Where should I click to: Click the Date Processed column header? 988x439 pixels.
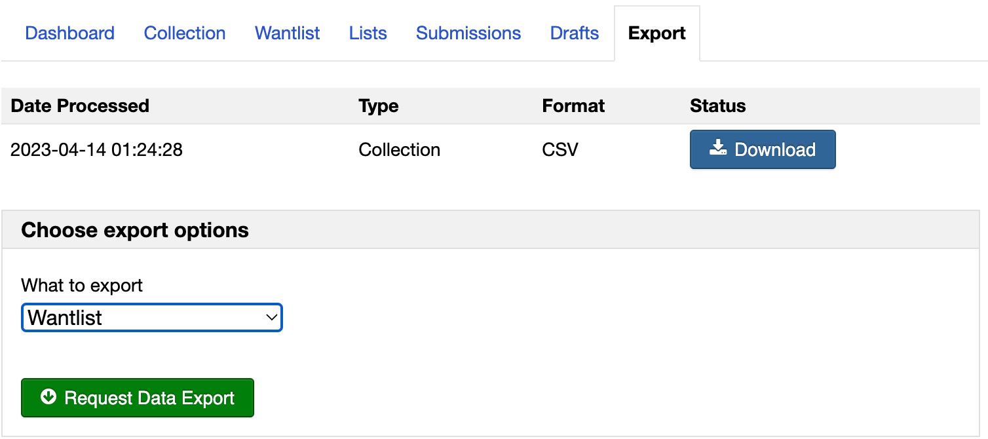click(x=80, y=106)
